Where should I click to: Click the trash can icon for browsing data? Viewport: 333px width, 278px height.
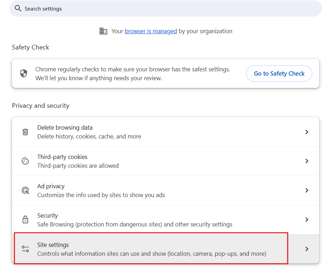[25, 132]
